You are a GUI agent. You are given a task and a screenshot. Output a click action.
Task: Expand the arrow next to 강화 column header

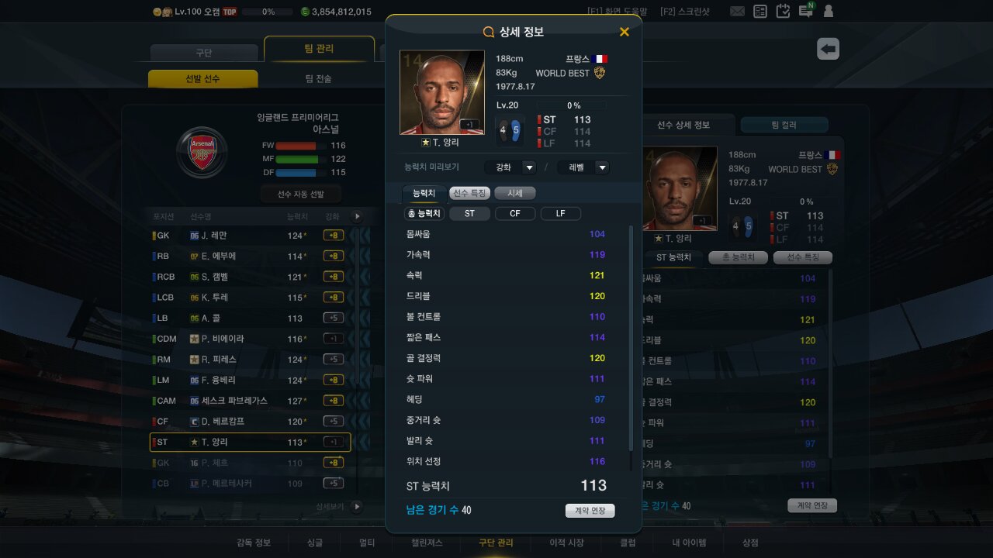[x=357, y=217]
